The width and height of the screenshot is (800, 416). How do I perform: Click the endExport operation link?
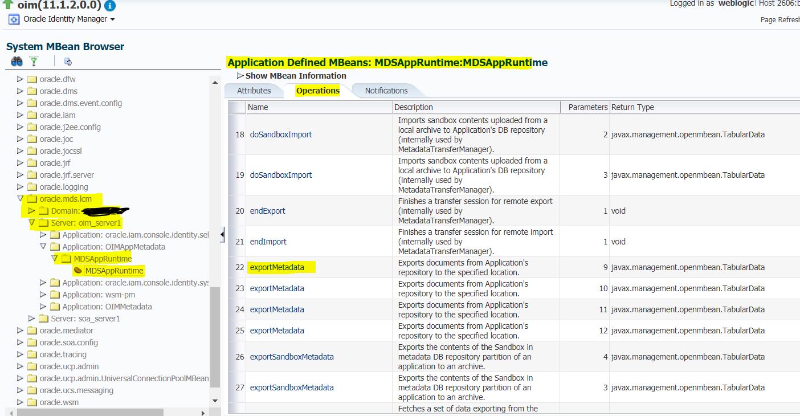pyautogui.click(x=268, y=211)
